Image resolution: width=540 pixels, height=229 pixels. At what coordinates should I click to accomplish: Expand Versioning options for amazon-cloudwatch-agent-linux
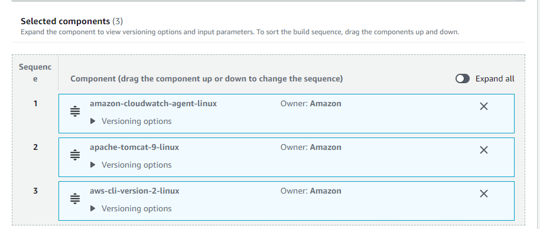pos(131,122)
